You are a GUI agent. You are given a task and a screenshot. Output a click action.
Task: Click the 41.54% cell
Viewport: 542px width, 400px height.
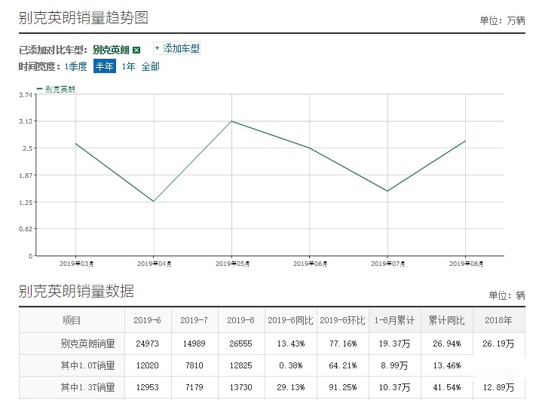[446, 387]
